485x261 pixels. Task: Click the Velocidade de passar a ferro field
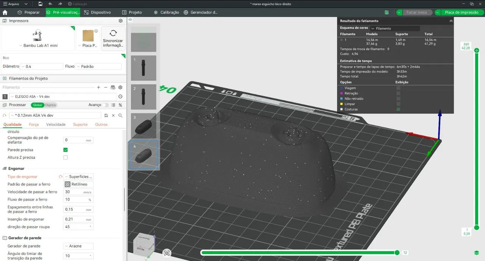tap(78, 192)
